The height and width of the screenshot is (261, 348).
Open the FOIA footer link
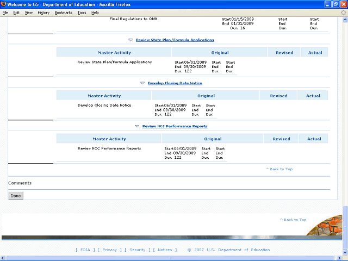[84, 250]
